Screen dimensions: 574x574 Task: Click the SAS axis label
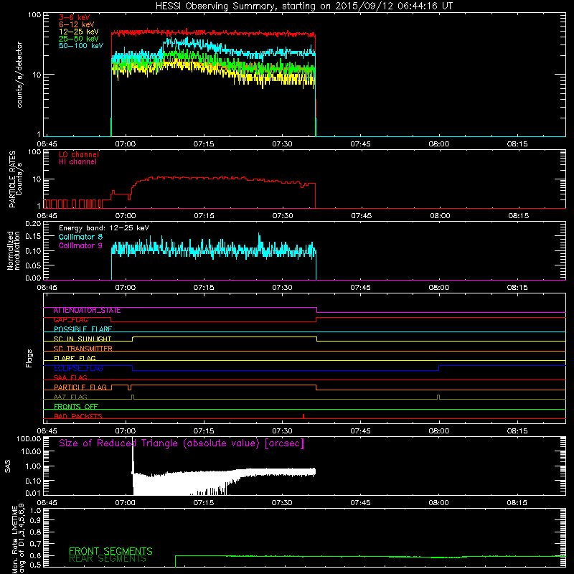pyautogui.click(x=8, y=466)
